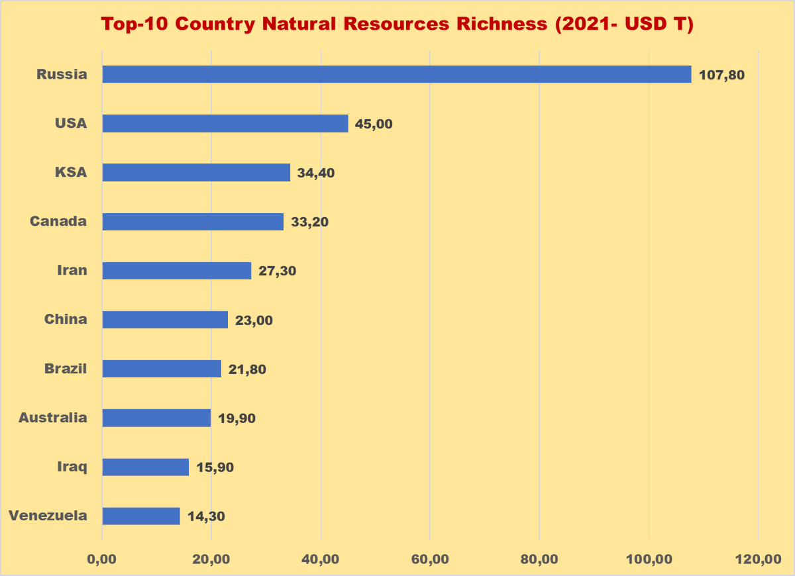Select the KSA data bar
The height and width of the screenshot is (576, 795).
tap(196, 172)
